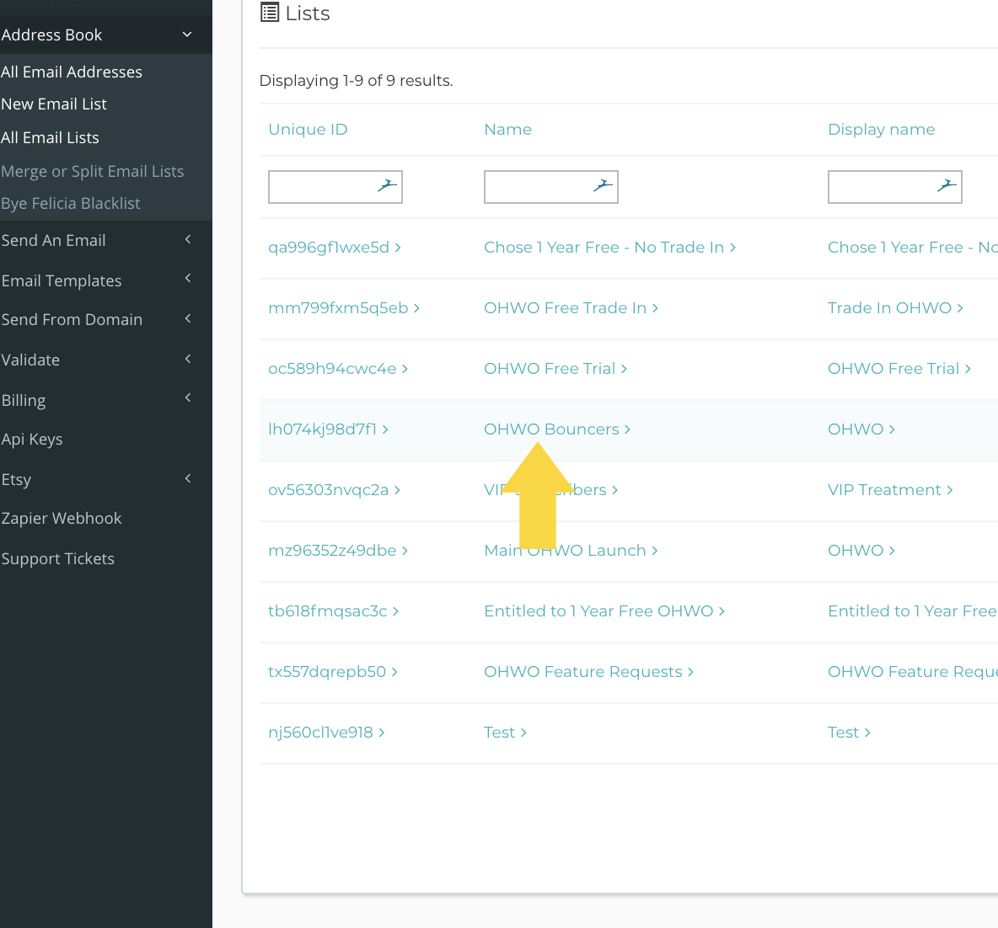998x928 pixels.
Task: Expand the Send From Domain section
Action: 187,319
